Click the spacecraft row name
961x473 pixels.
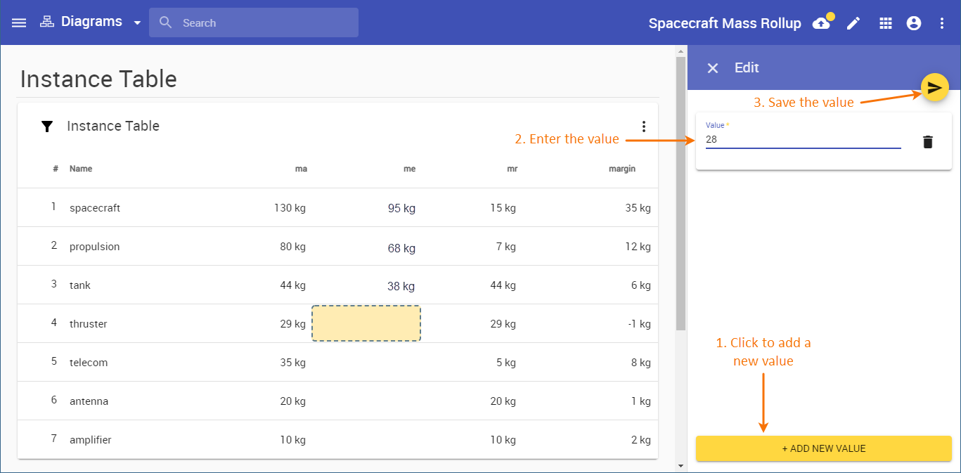(95, 208)
